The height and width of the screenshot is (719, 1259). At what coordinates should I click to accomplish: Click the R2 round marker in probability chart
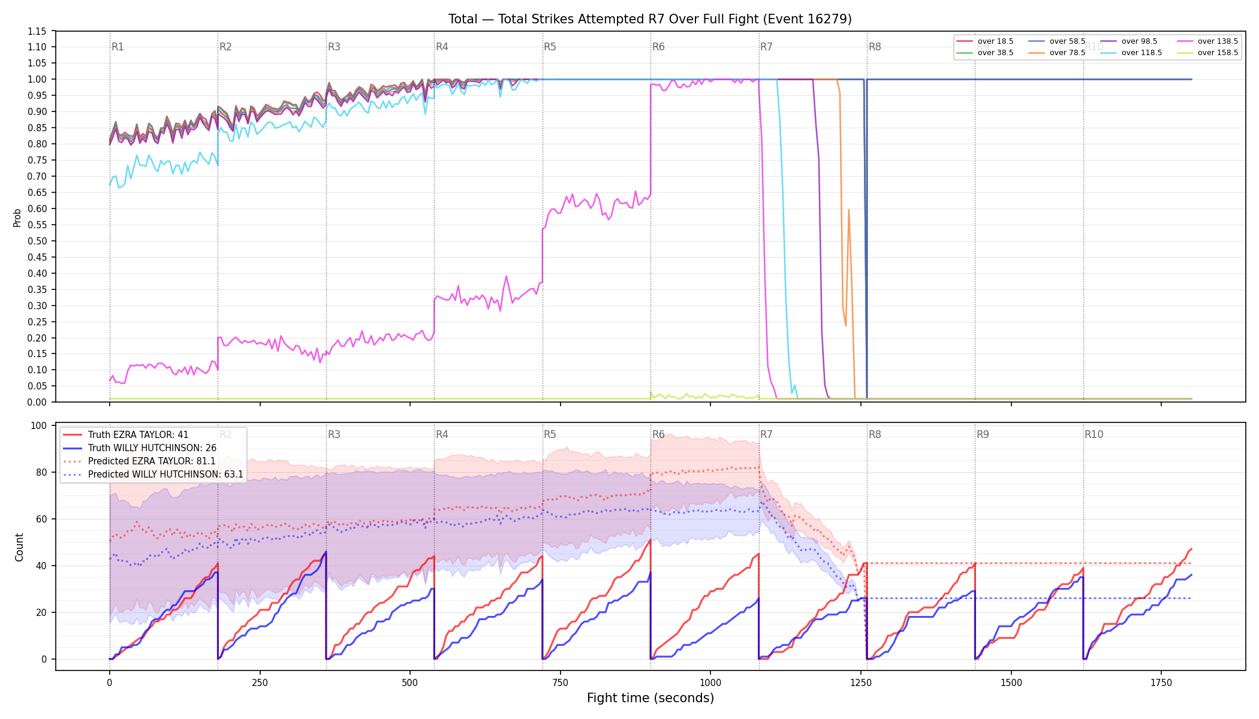[x=225, y=47]
